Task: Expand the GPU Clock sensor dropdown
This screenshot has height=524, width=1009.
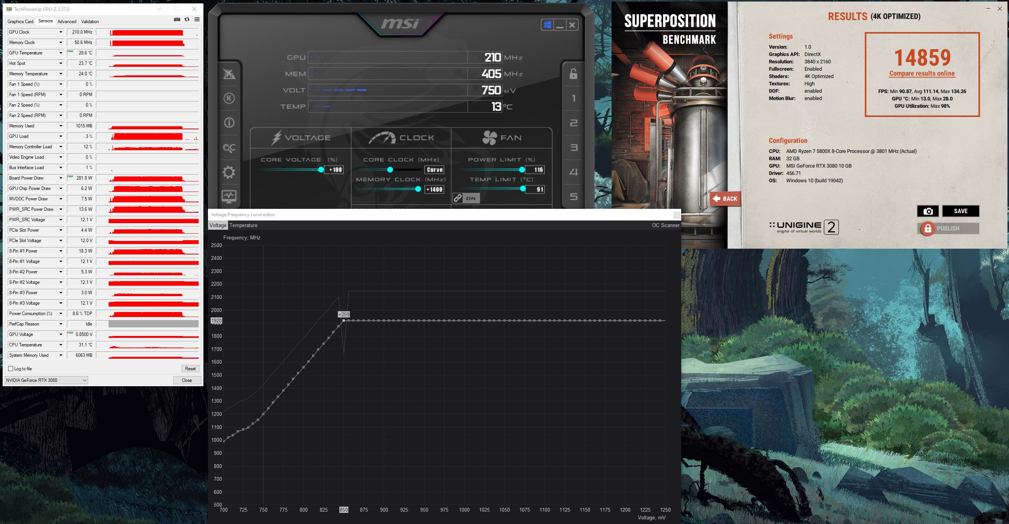Action: (x=61, y=32)
